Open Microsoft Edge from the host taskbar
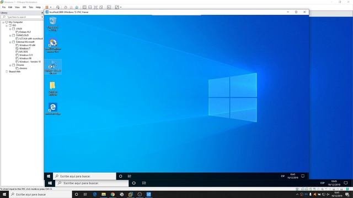Image resolution: width=353 pixels, height=198 pixels. pos(95,194)
